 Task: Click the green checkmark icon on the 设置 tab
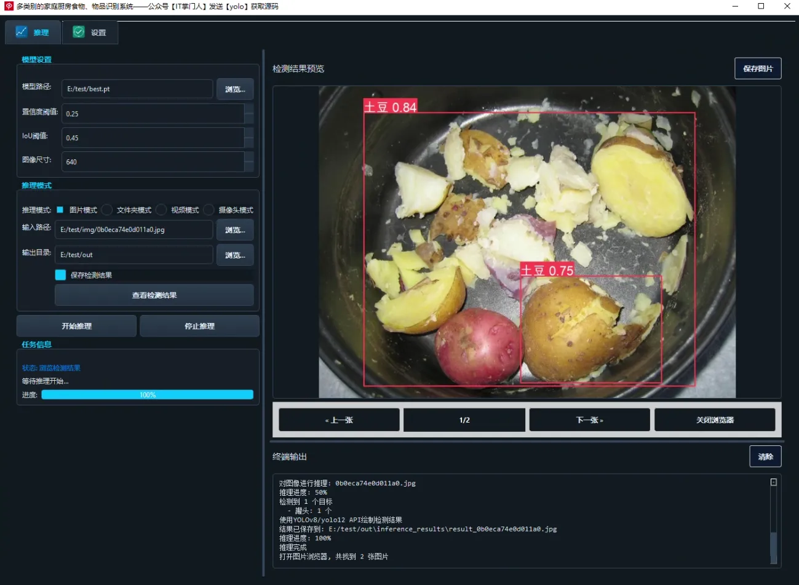click(79, 32)
